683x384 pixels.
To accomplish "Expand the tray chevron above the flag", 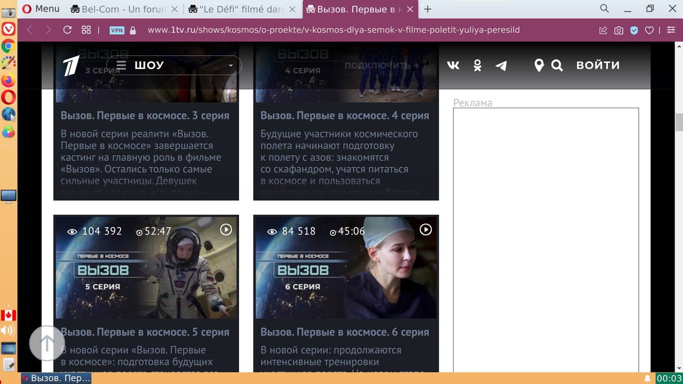I will (8, 306).
